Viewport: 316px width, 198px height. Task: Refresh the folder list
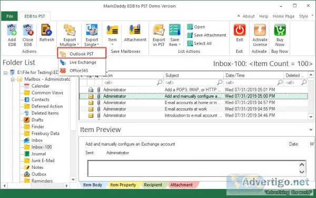(47, 33)
